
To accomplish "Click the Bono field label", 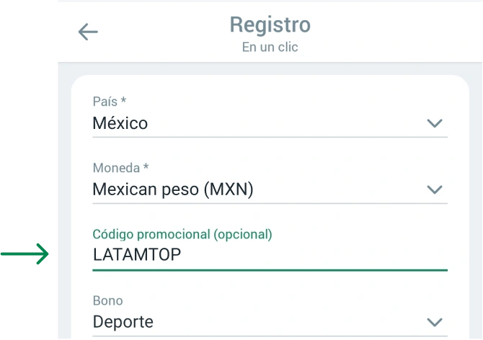I will coord(108,300).
